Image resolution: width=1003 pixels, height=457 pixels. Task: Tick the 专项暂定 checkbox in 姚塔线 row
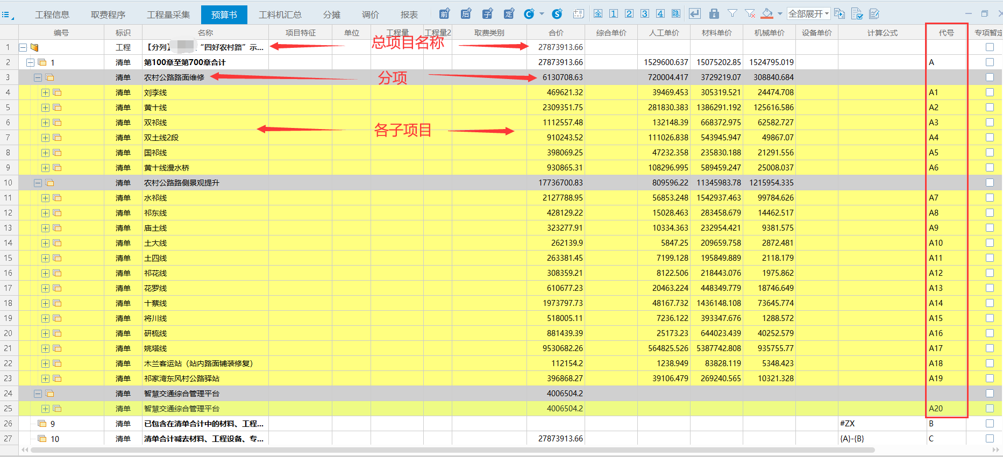[990, 348]
